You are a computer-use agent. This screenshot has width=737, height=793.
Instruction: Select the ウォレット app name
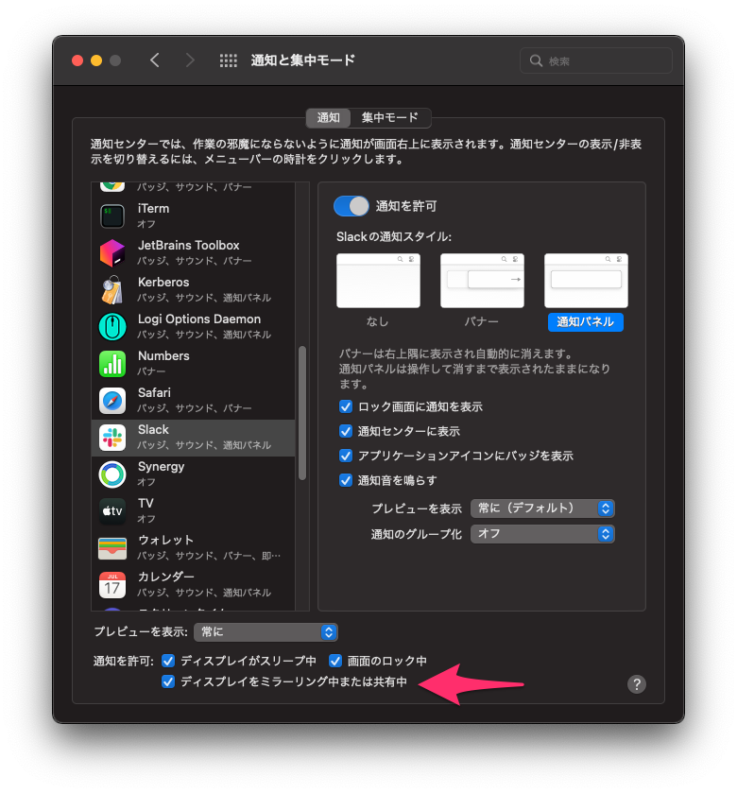165,540
